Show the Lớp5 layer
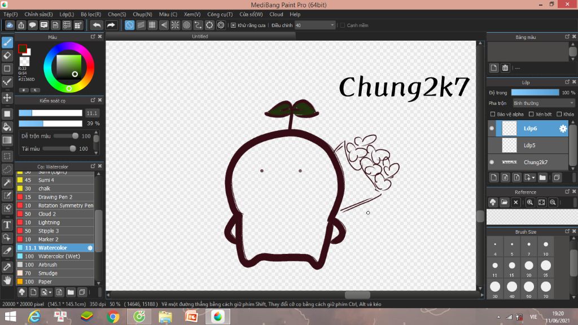Screen dimensions: 578x325 [492, 145]
